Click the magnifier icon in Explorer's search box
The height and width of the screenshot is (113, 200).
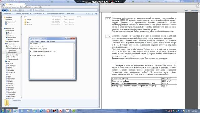97,10
